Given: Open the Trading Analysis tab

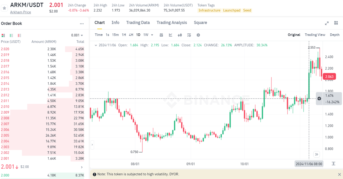Looking at the screenshot, I should 172,23.
